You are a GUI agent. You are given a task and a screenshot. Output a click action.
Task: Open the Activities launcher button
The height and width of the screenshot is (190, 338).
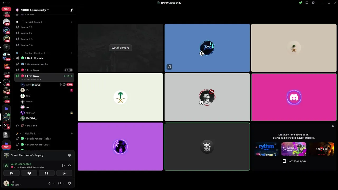47,173
